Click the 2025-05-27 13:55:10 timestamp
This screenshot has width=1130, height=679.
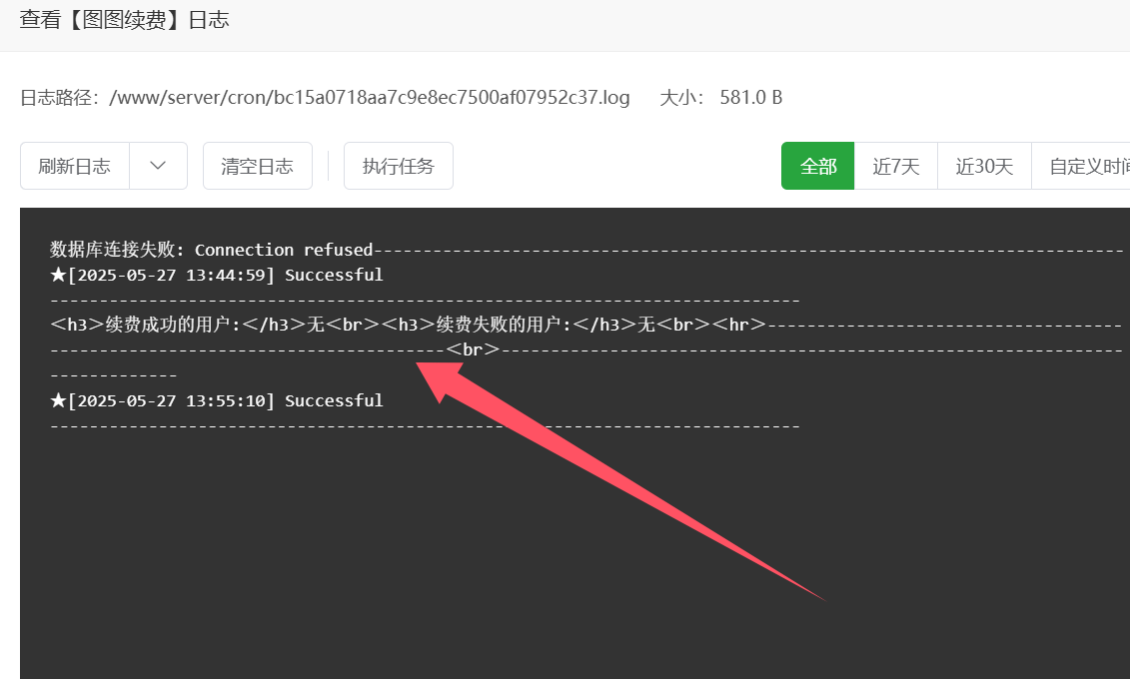pos(171,400)
